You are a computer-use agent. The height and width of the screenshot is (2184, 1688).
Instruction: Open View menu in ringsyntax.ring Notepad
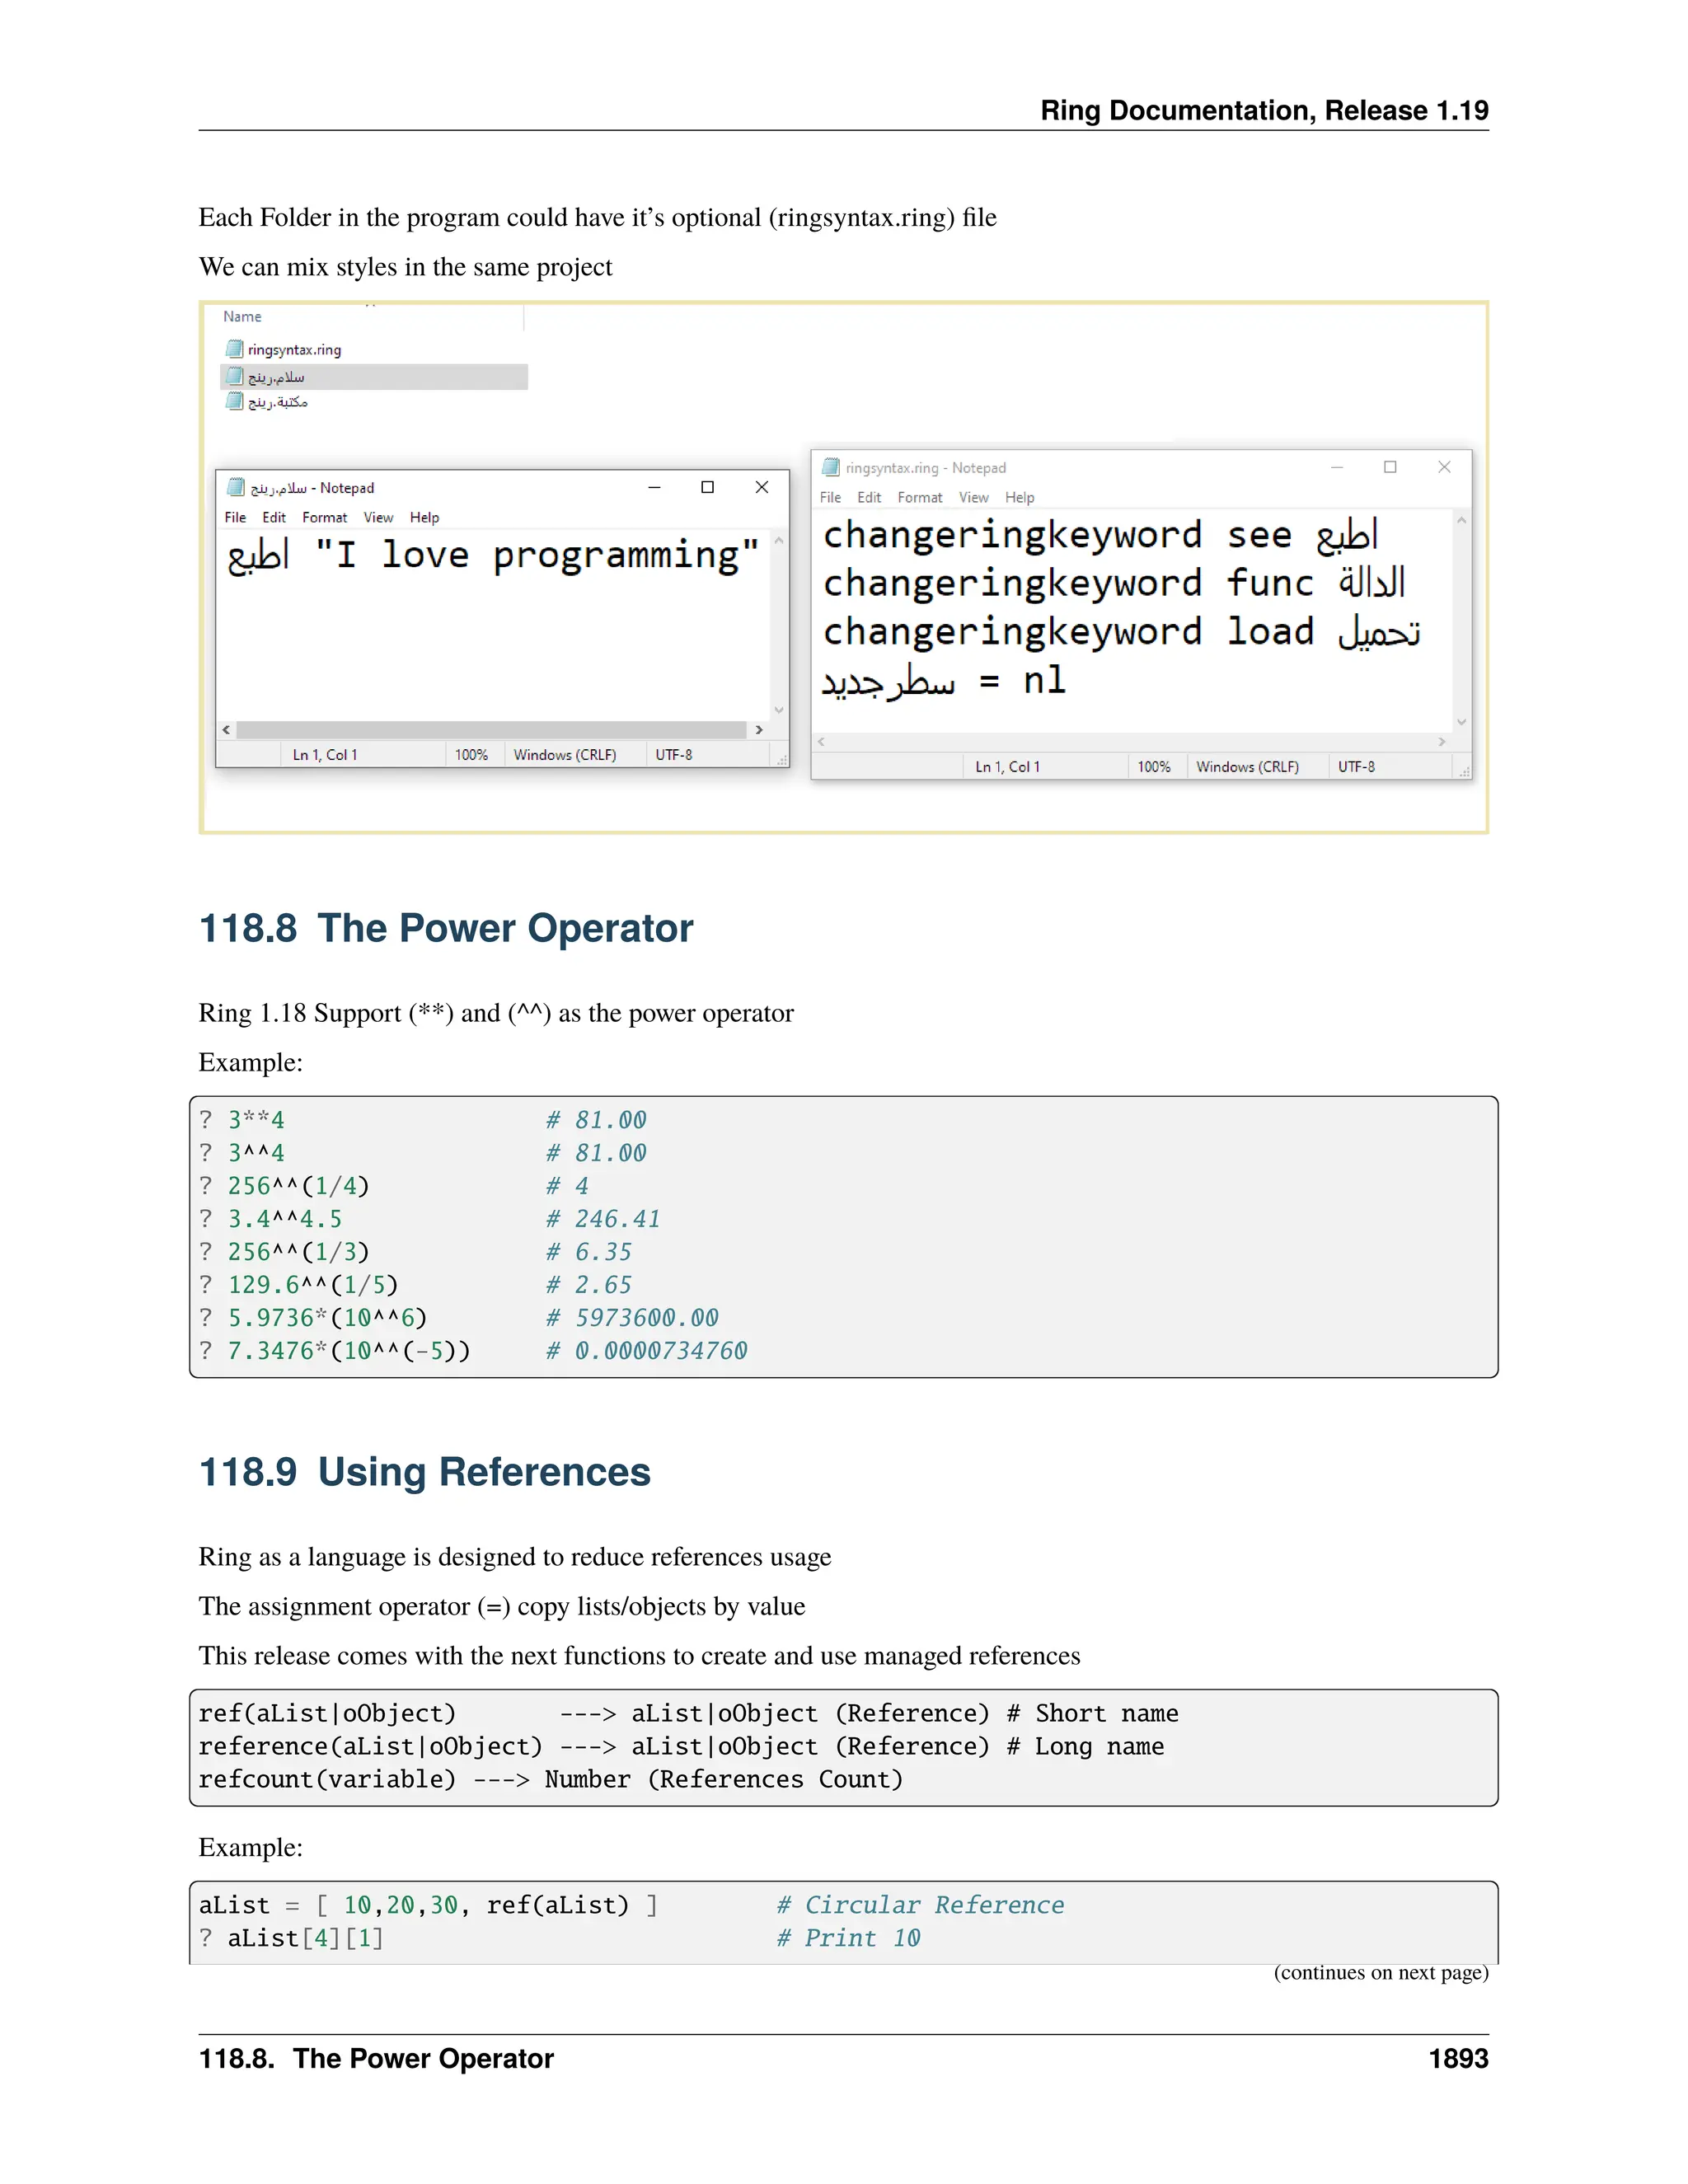coord(973,497)
